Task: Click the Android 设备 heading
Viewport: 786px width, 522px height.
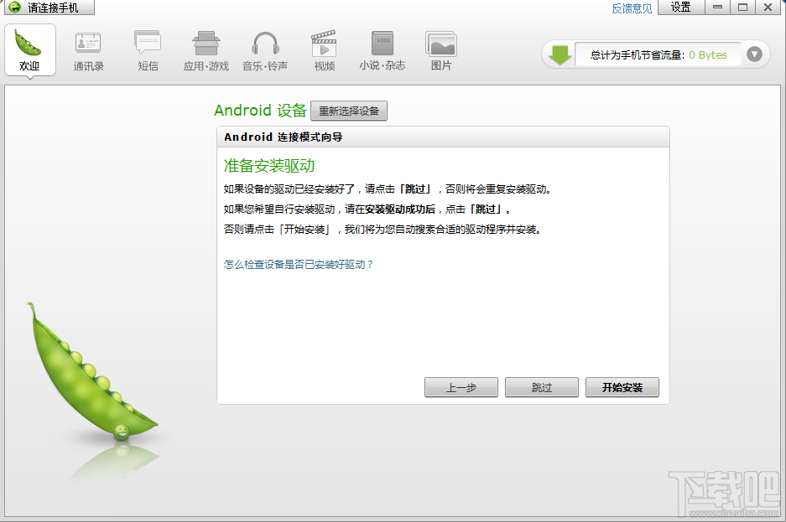Action: 260,110
